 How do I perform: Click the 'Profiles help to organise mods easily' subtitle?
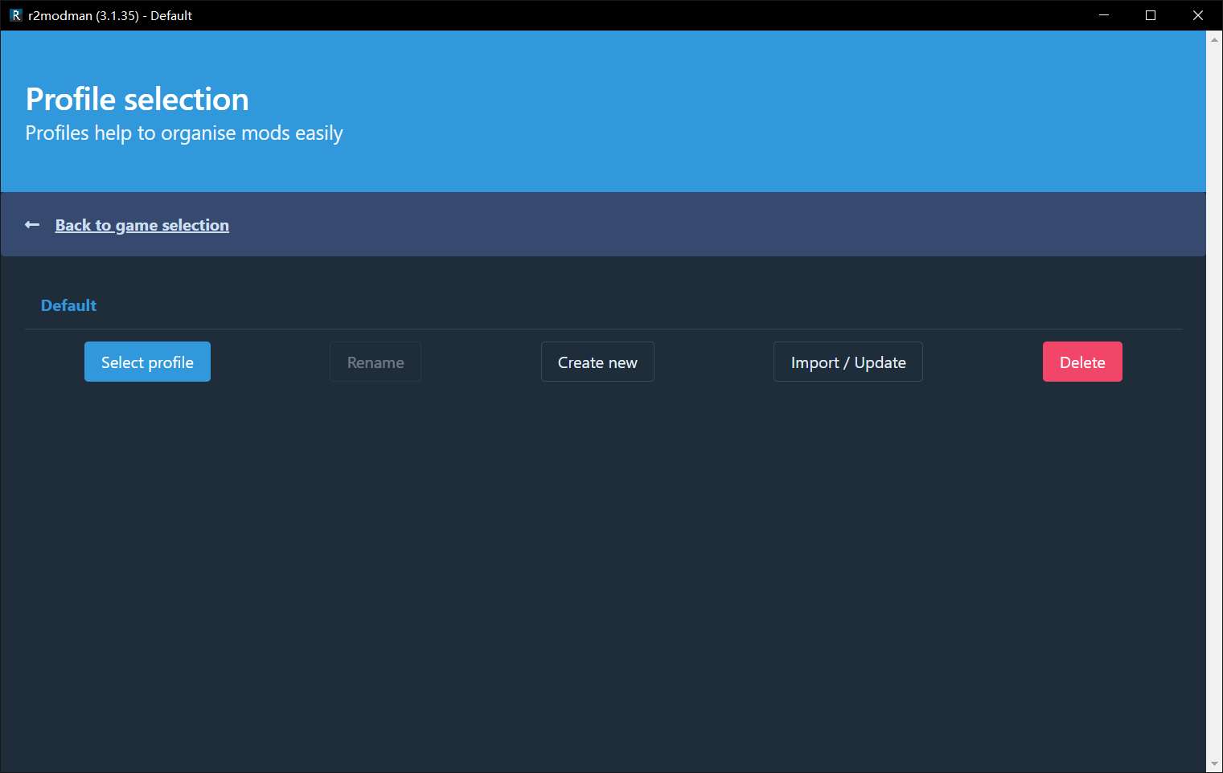coord(184,133)
